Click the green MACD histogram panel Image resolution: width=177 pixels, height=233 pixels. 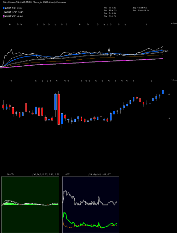click(x=30, y=205)
